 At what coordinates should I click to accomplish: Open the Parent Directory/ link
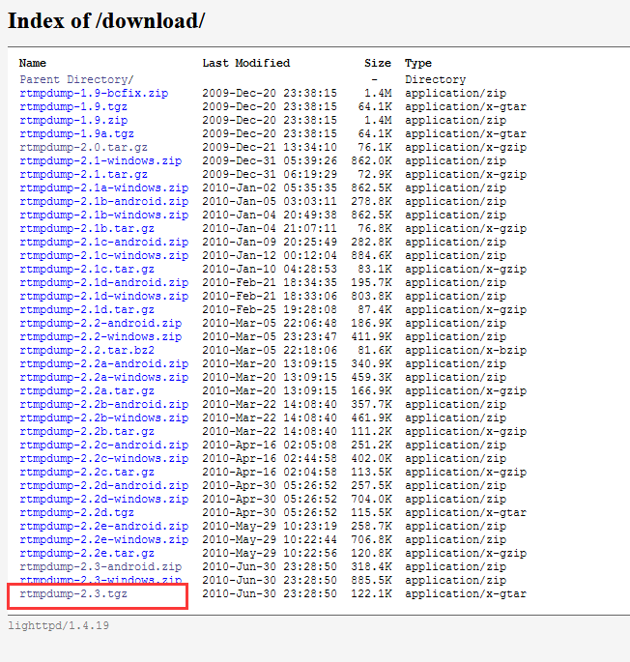pyautogui.click(x=76, y=79)
